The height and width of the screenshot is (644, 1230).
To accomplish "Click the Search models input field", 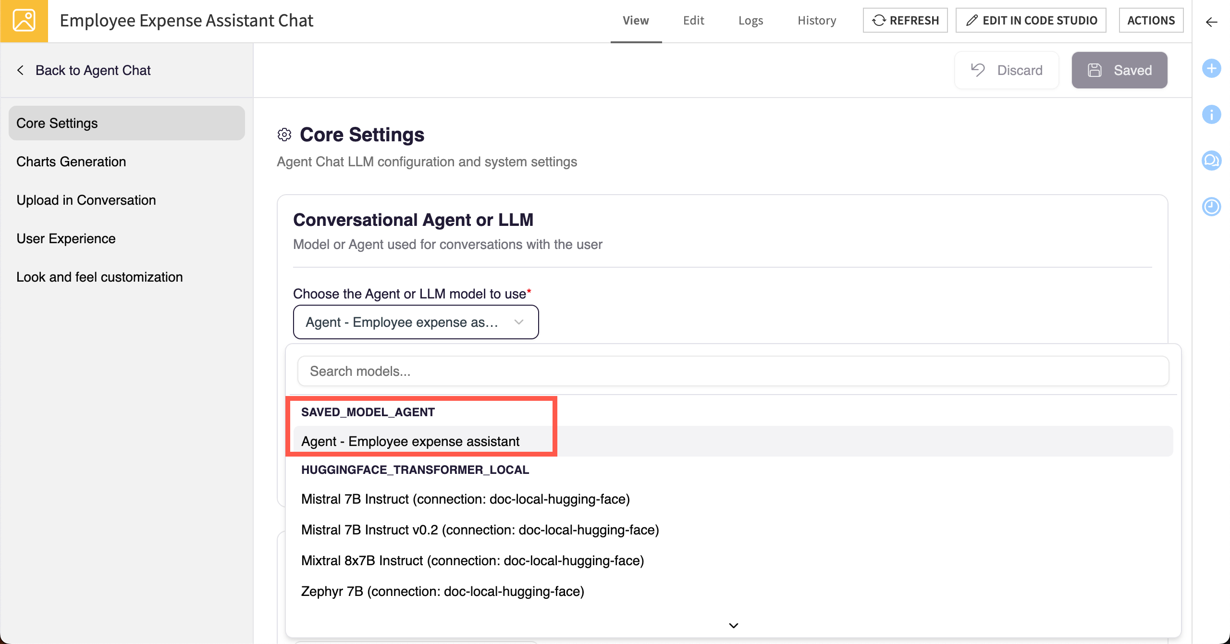I will pyautogui.click(x=733, y=371).
